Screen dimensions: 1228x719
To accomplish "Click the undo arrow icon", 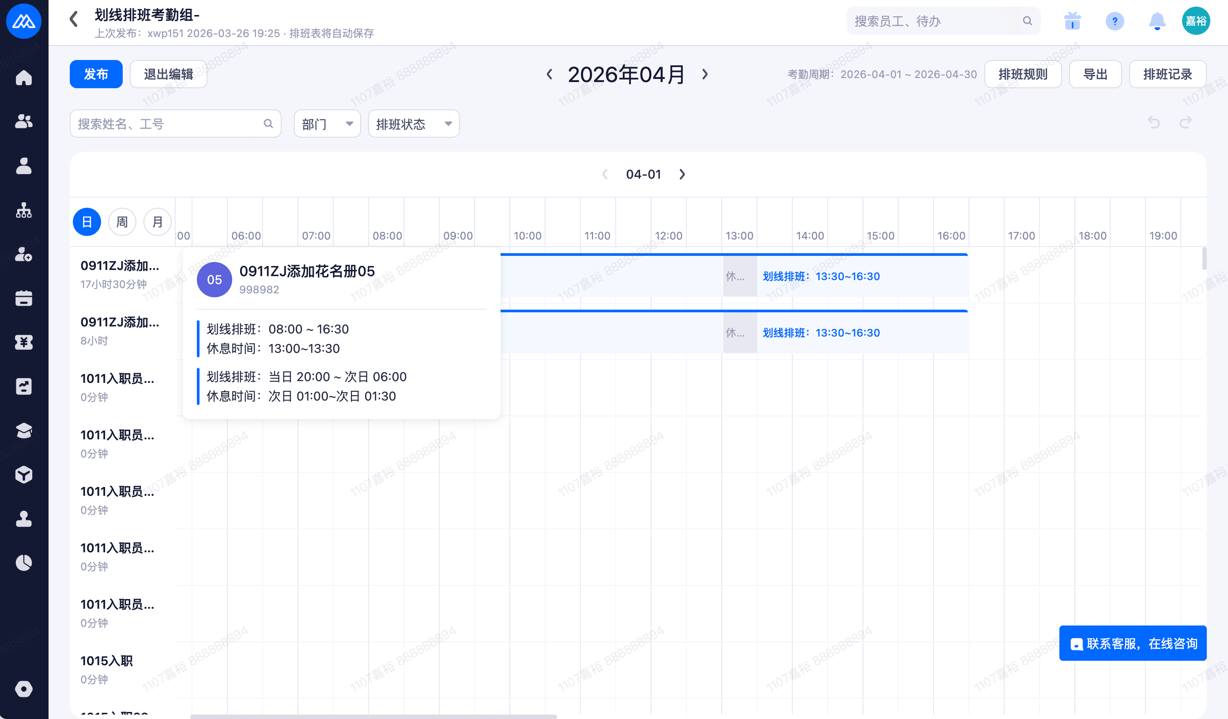I will 1153,122.
